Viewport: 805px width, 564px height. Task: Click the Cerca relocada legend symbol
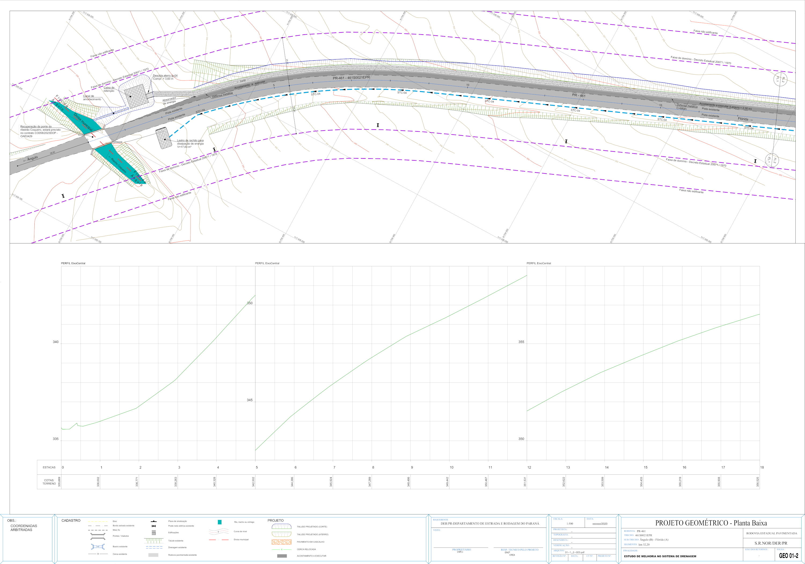point(281,549)
